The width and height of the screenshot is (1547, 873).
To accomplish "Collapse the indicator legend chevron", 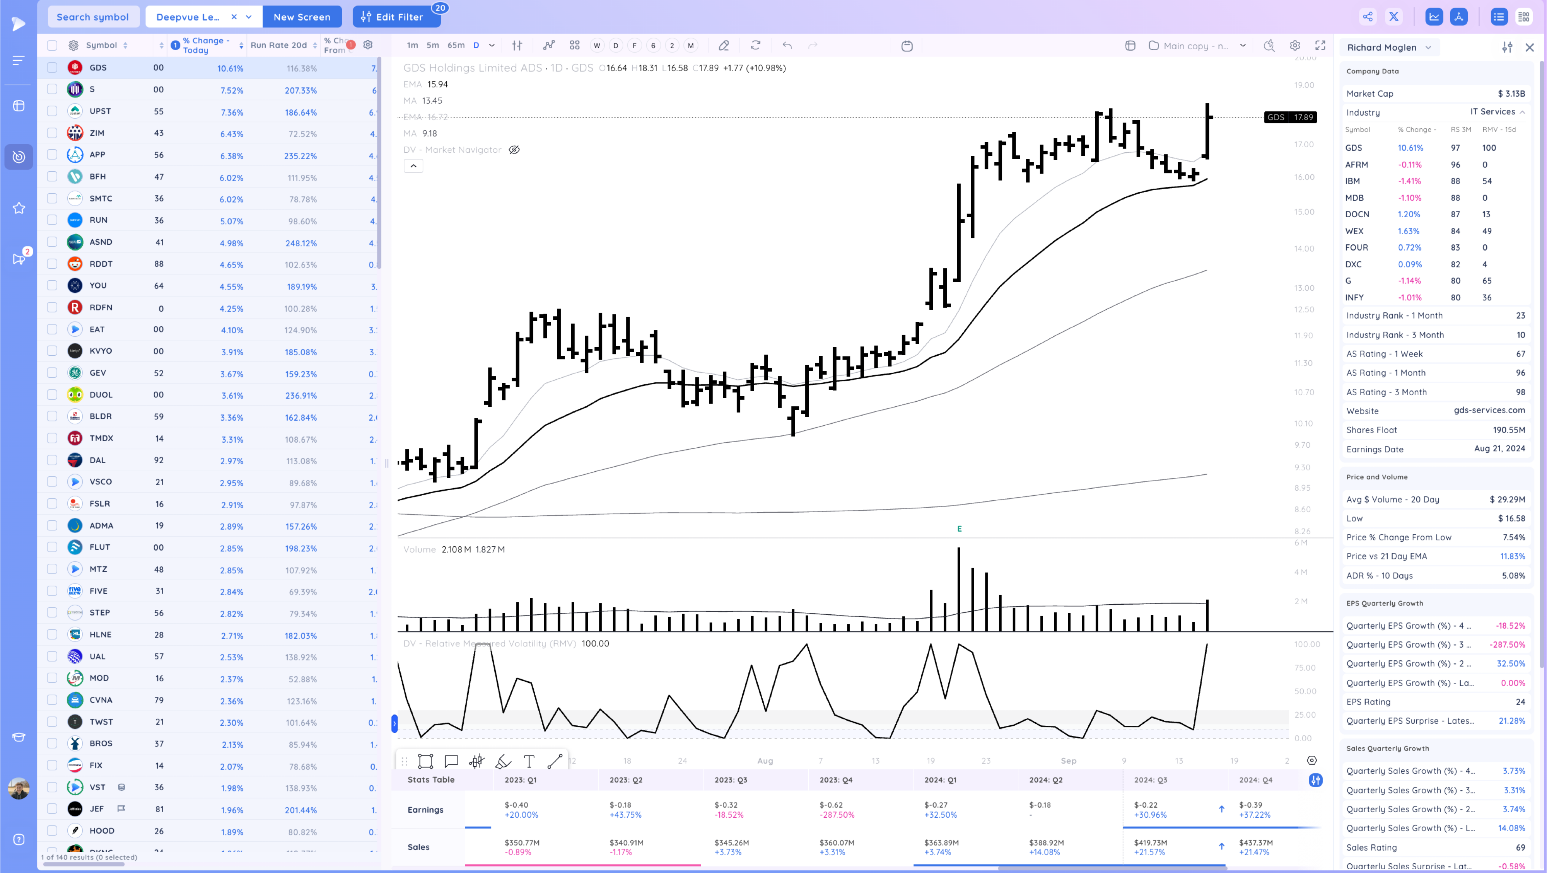I will tap(413, 166).
